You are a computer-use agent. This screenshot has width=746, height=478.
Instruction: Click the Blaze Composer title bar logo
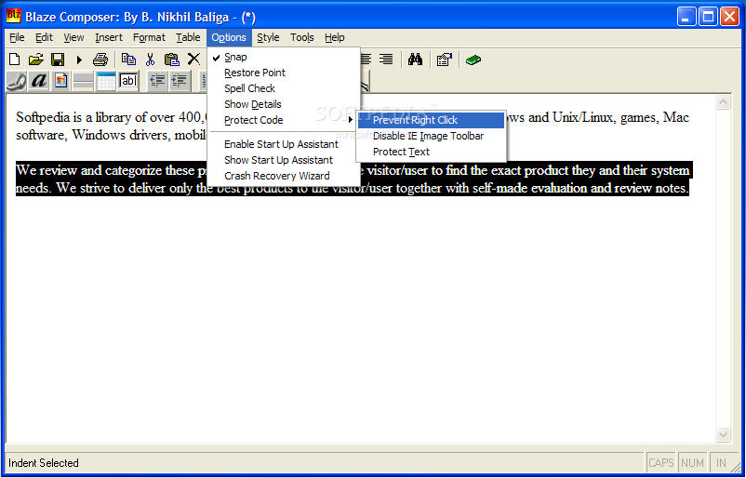point(14,16)
